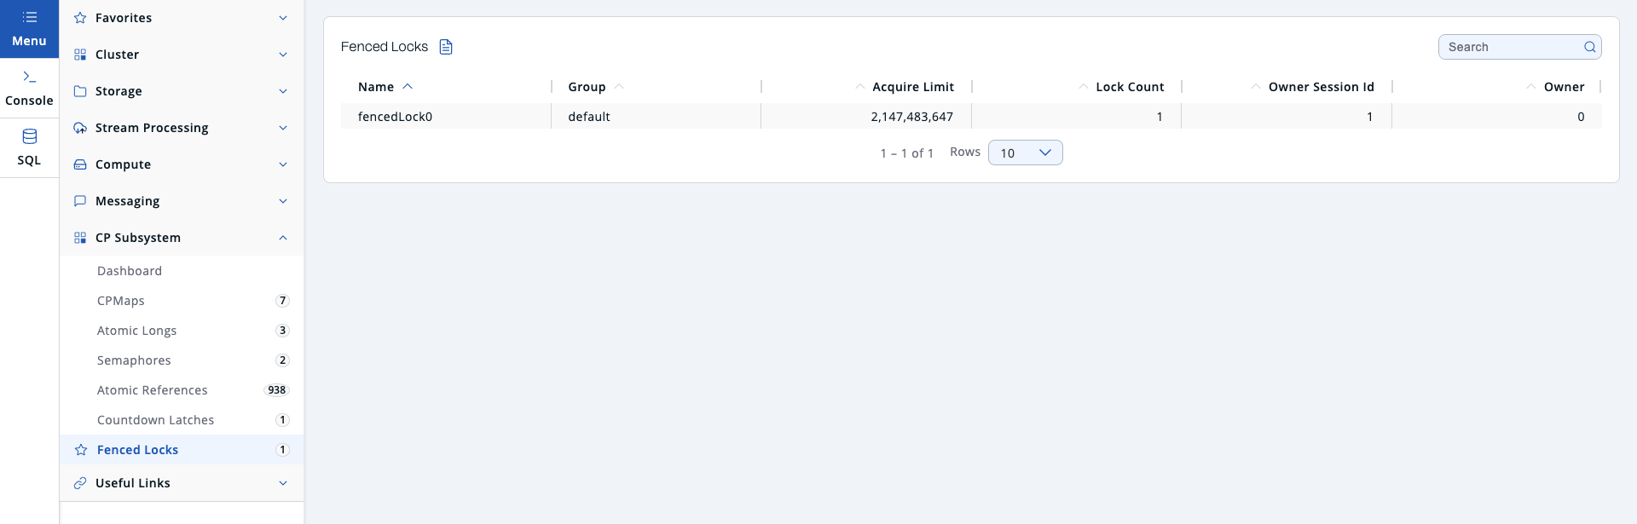Image resolution: width=1637 pixels, height=524 pixels.
Task: Click the document icon beside Fenced Locks title
Action: pos(446,47)
